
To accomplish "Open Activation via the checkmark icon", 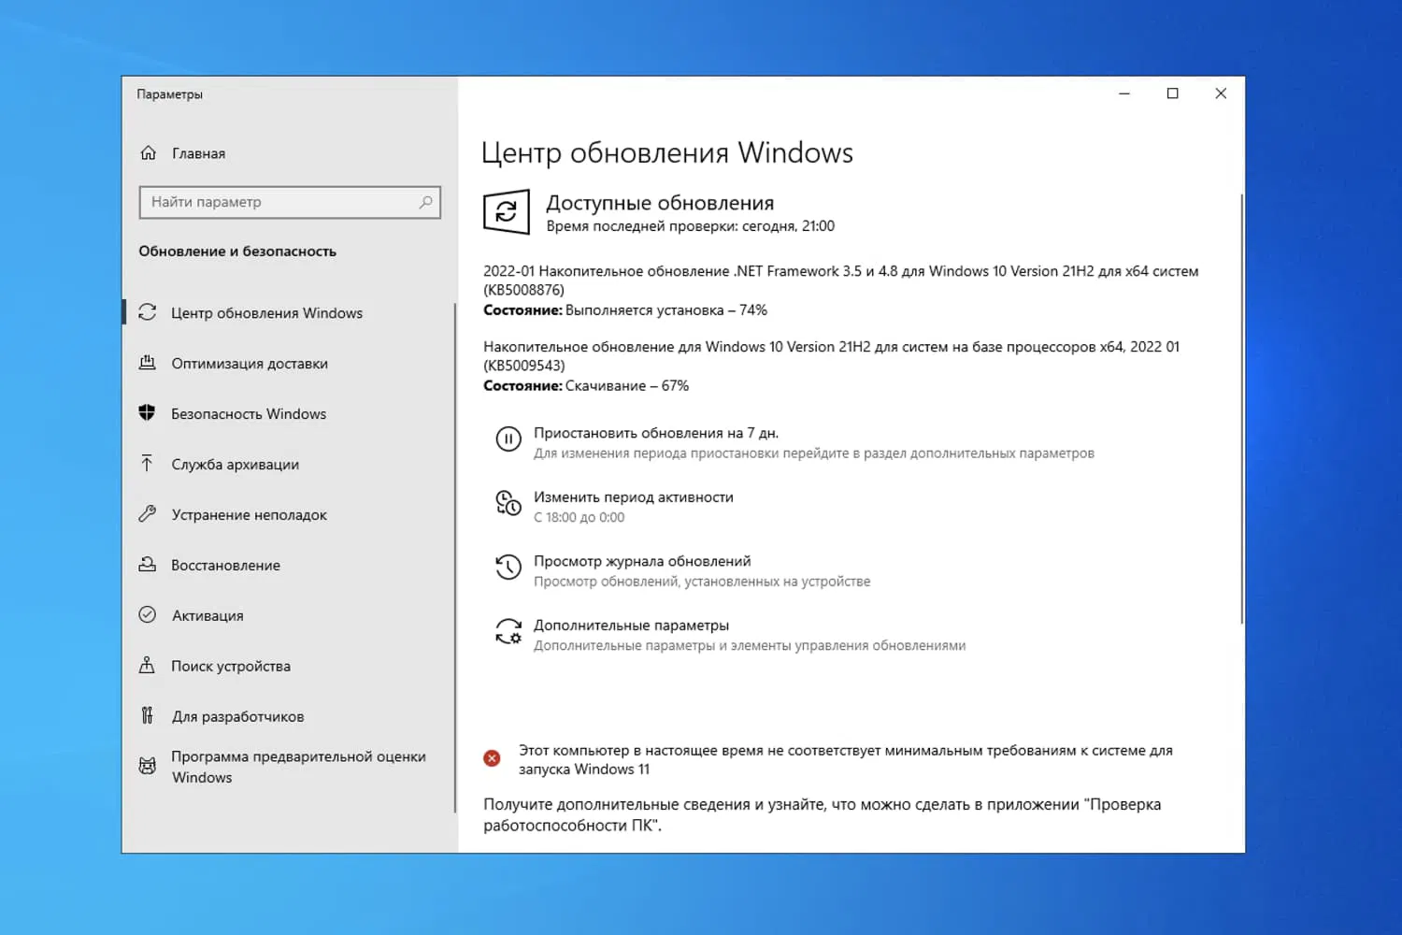I will (x=149, y=614).
